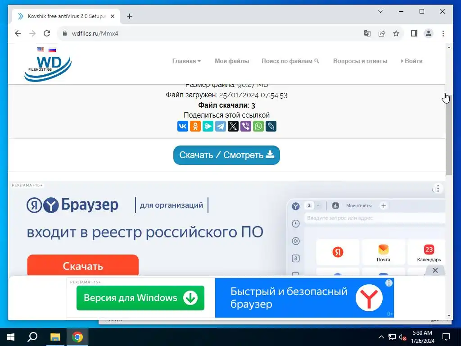Open Yandex Browser ad options three dots
The image size is (461, 346).
click(x=438, y=188)
